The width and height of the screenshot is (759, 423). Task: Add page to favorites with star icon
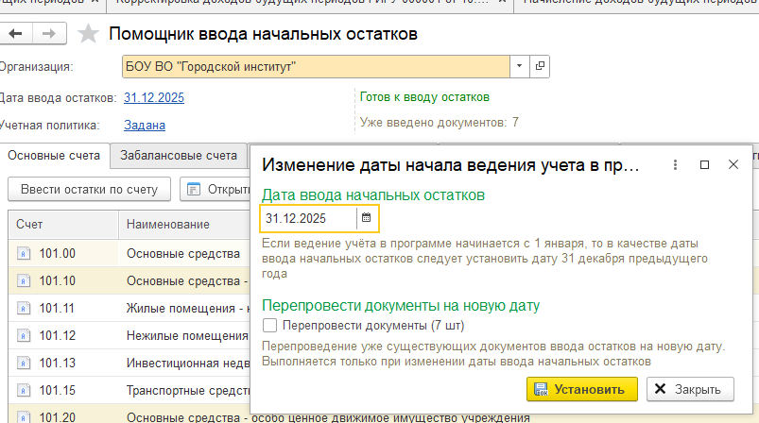[x=88, y=34]
